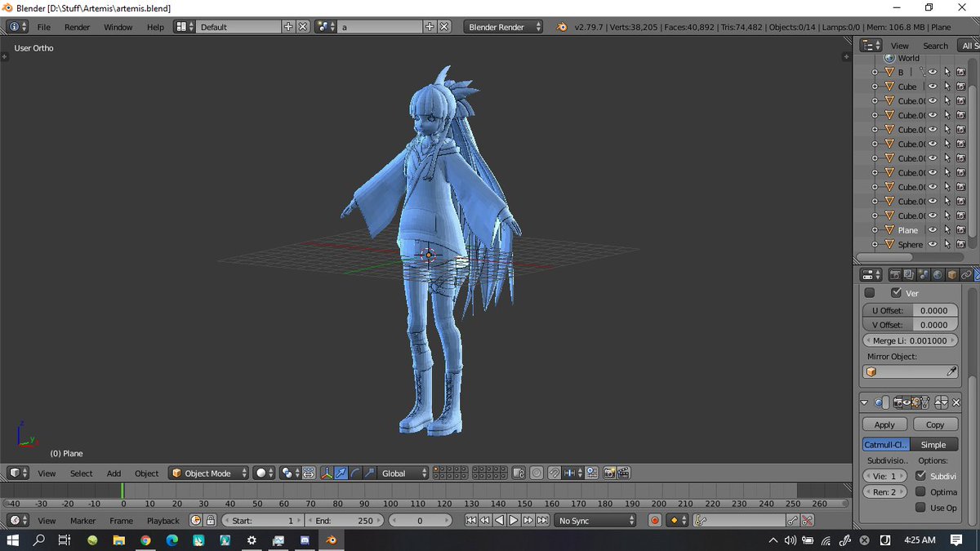Play the animation in reverse
Viewport: 980px width, 551px height.
(x=499, y=521)
